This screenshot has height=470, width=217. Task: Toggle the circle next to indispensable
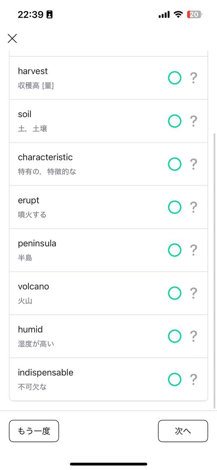[x=174, y=379]
